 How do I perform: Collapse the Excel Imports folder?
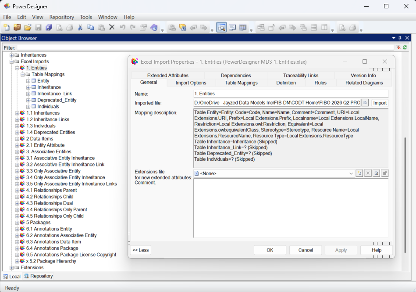pos(11,61)
